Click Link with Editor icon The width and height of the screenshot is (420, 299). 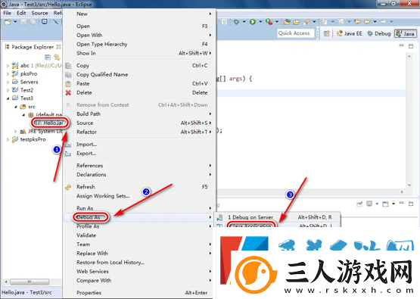click(x=57, y=57)
